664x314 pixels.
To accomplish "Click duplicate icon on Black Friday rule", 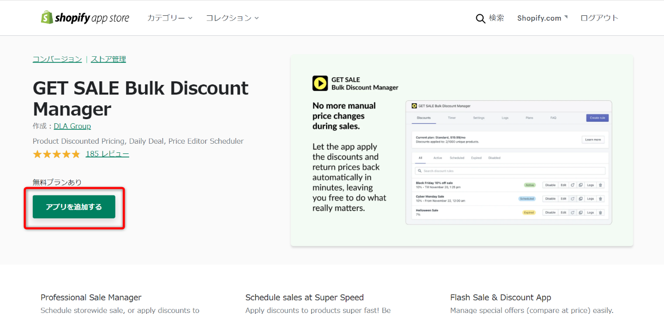I will (580, 185).
